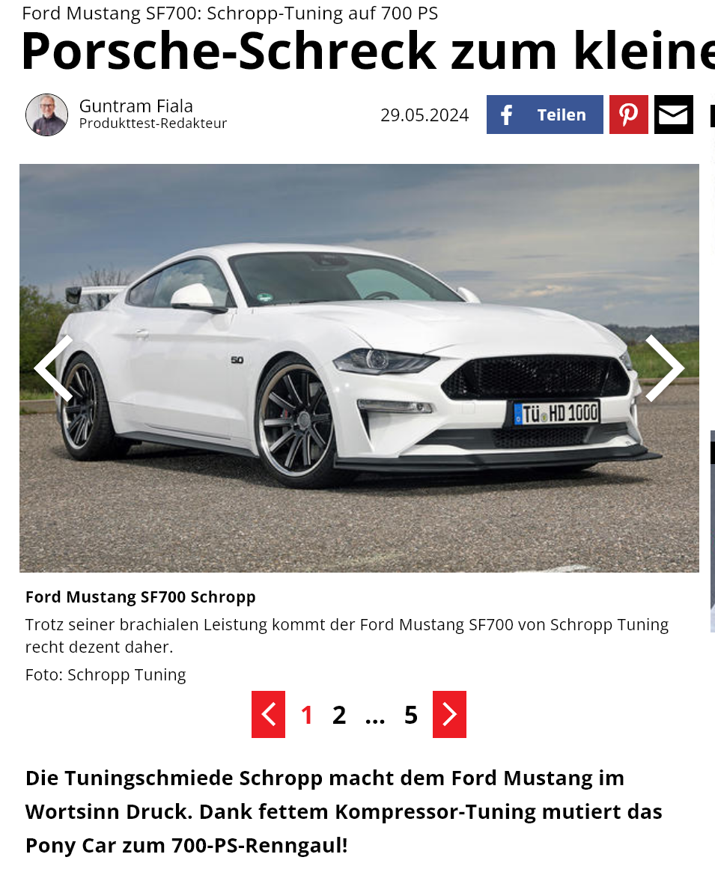Go to previous page with red arrow
The height and width of the screenshot is (872, 715).
[268, 715]
